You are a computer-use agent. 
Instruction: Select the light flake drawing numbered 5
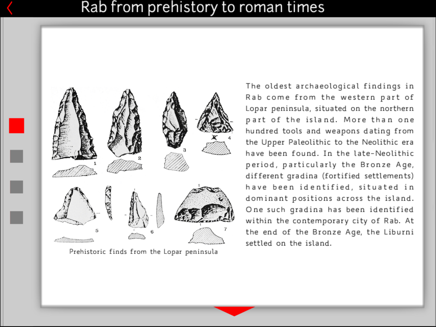[x=74, y=205]
